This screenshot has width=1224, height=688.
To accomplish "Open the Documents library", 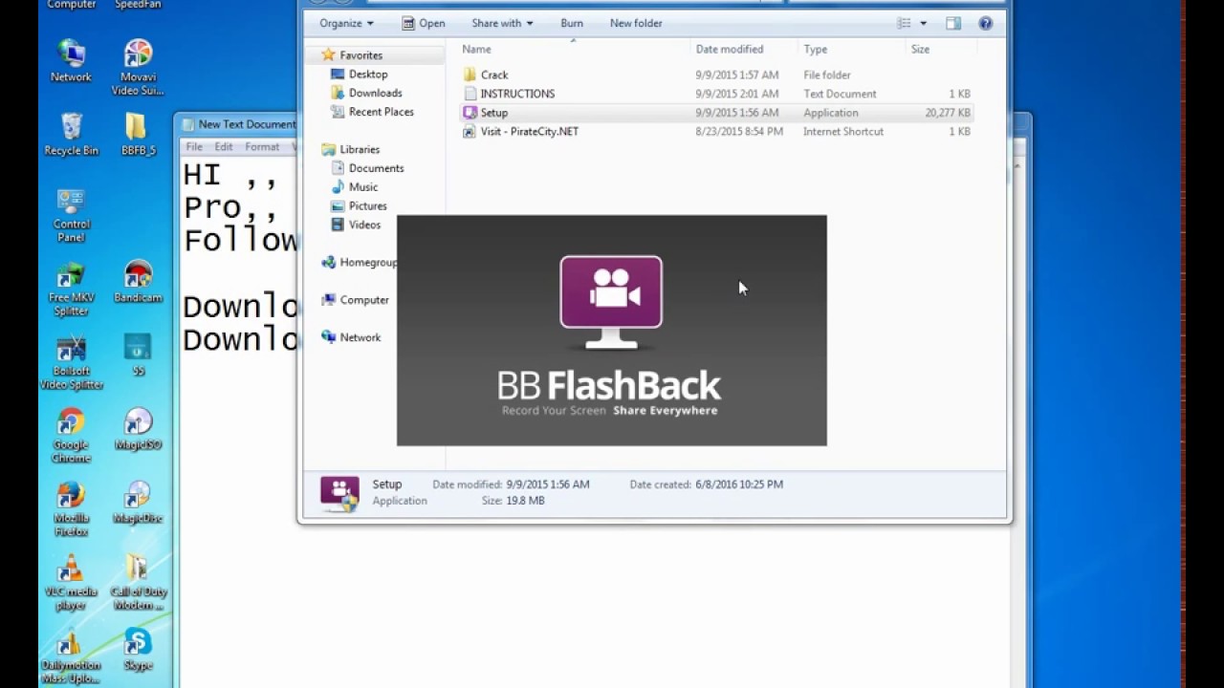I will point(376,168).
